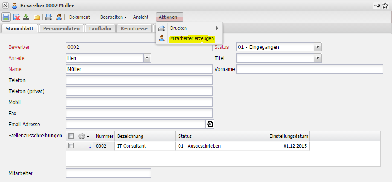Screen dimensions: 392x182
Task: Toggle the select-all checkbox in Stellenausschreibungen header
Action: (x=71, y=136)
